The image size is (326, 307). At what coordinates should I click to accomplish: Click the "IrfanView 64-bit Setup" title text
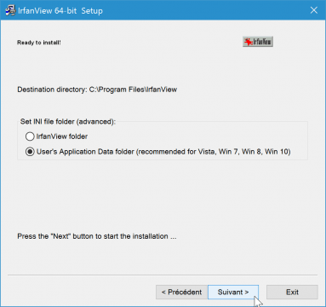[x=60, y=11]
